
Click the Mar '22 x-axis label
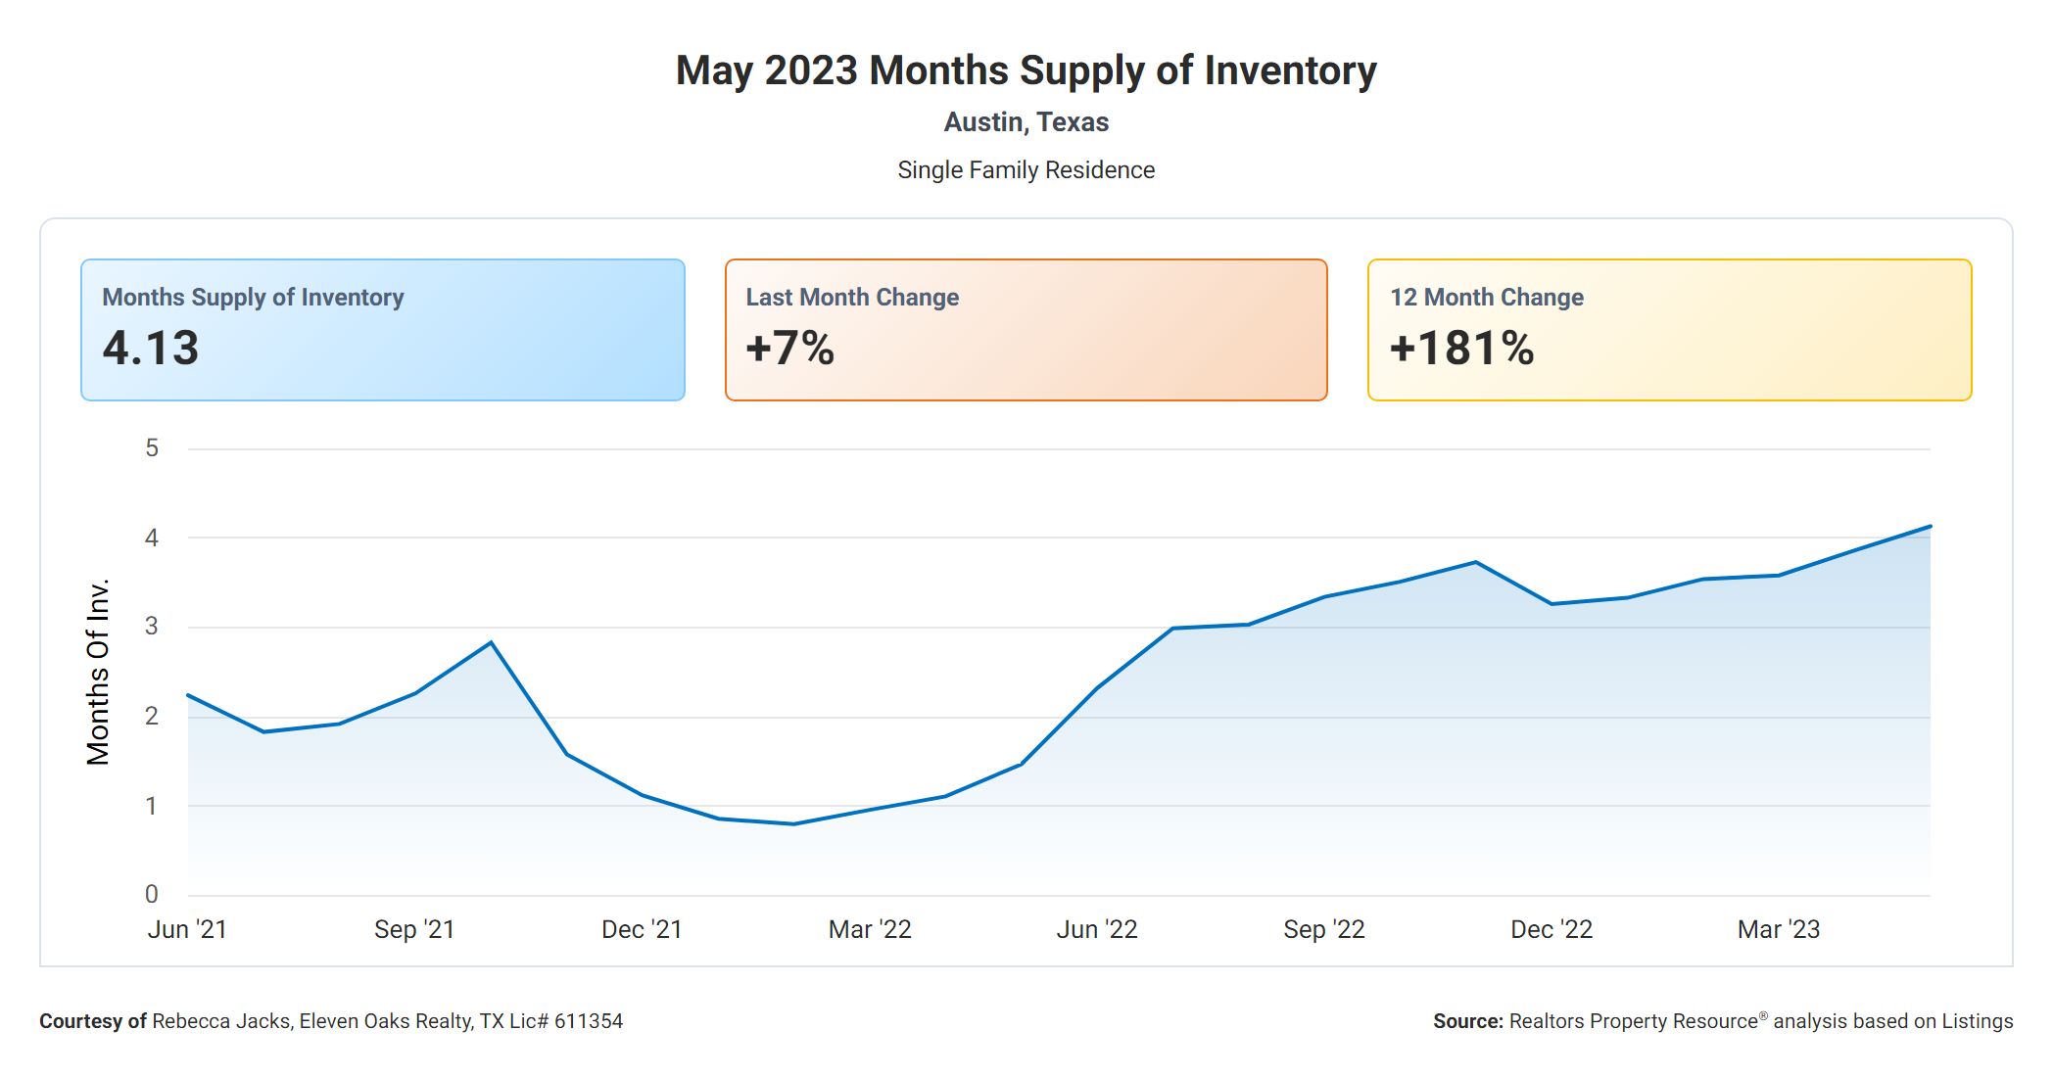point(870,929)
